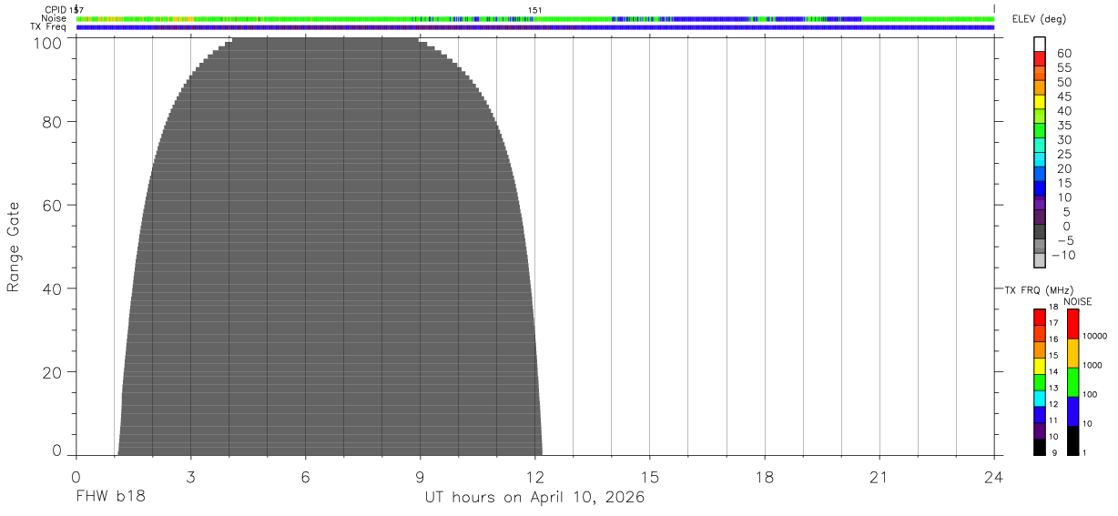The width and height of the screenshot is (1118, 516).
Task: Click the '40' tick on the Range Gate axis
Action: [53, 288]
